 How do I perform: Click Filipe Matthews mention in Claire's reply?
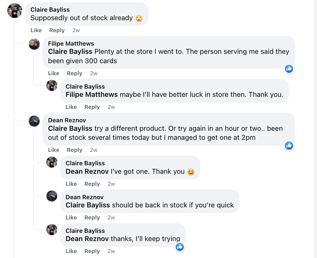[92, 94]
